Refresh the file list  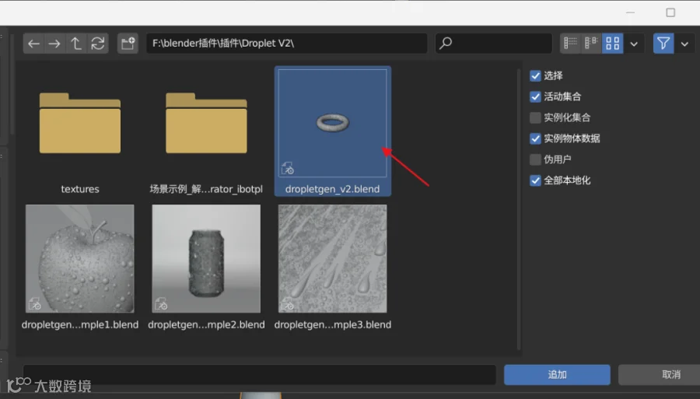tap(98, 44)
